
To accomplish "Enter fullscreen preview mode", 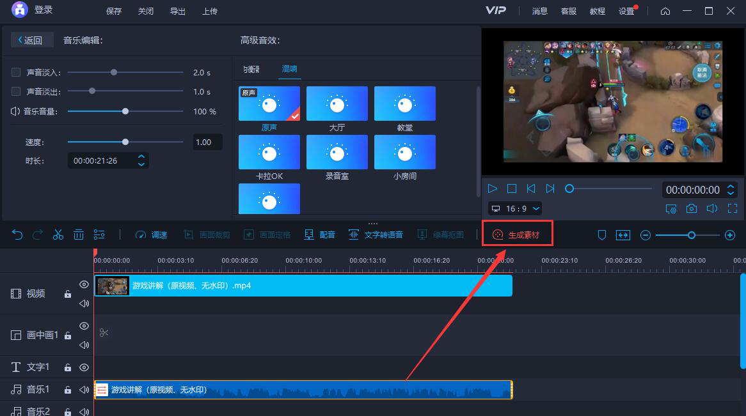I will click(732, 208).
